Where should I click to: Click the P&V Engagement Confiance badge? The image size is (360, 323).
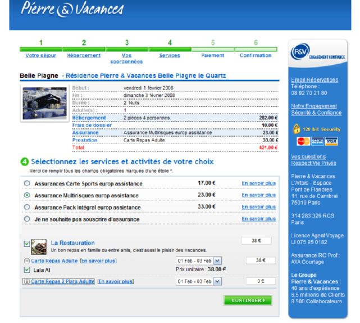click(x=318, y=53)
